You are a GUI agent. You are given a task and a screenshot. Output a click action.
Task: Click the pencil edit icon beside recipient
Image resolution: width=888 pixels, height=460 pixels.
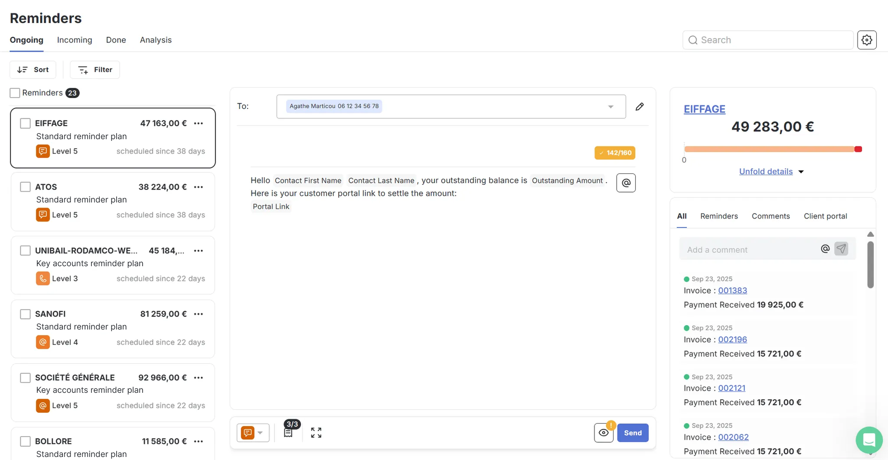[640, 106]
